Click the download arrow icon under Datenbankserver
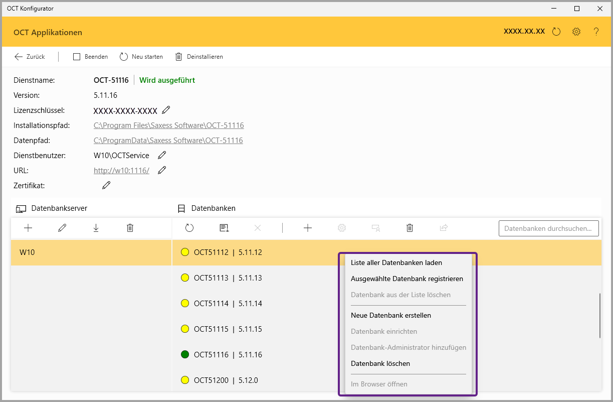This screenshot has width=613, height=402. pyautogui.click(x=96, y=228)
